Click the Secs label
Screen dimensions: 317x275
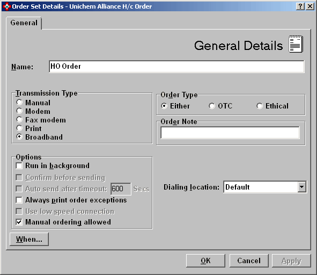(x=141, y=189)
